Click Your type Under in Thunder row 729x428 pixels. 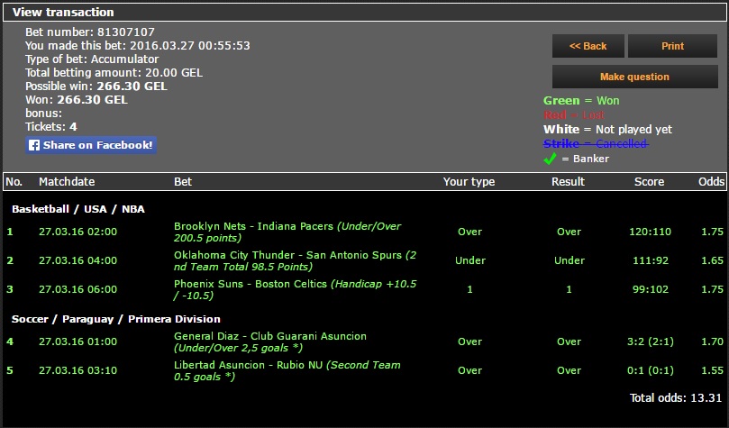[470, 260]
